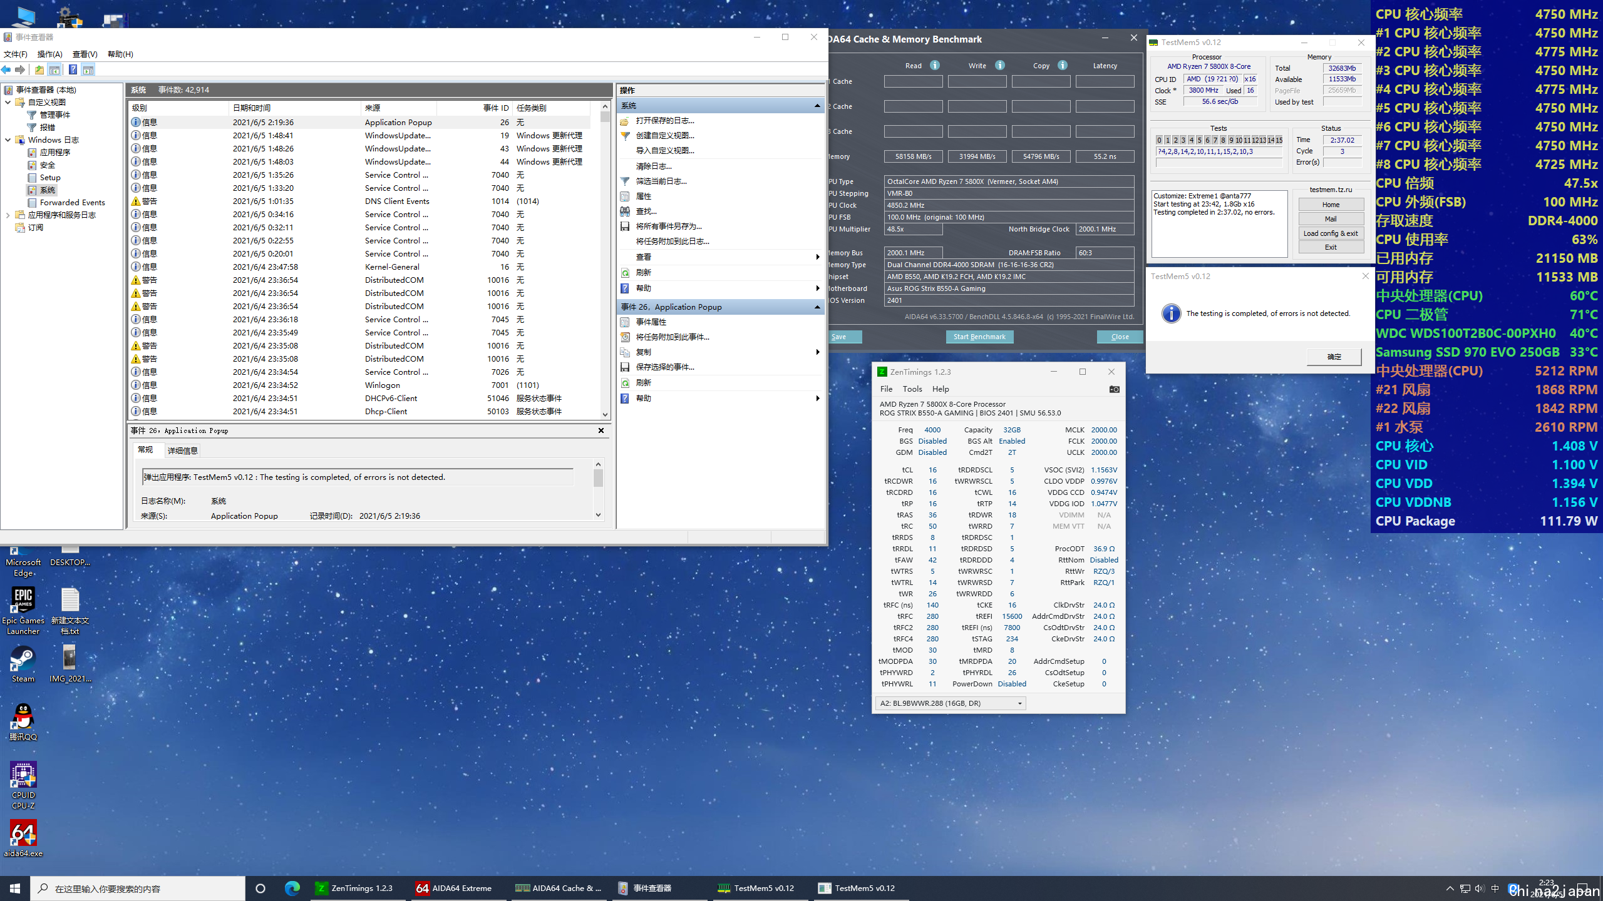Collapse the 系统 section in the actions pane
The image size is (1603, 901).
pos(817,106)
